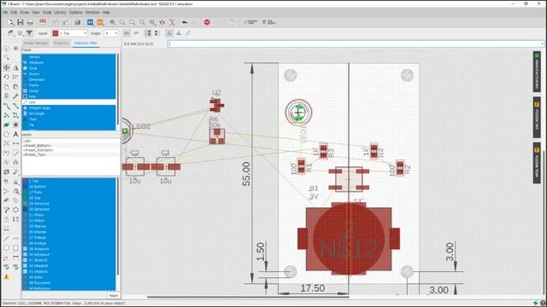547x307 pixels.
Task: Toggle layer 16 Bottom in layer filter
Action: point(69,187)
